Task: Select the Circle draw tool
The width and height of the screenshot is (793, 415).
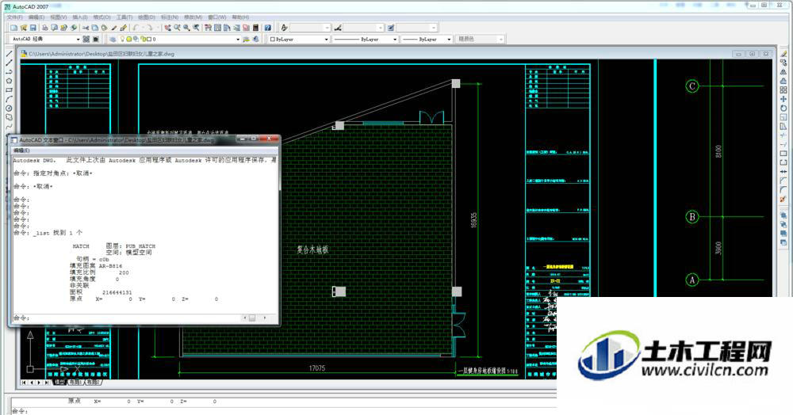Action: 9,108
